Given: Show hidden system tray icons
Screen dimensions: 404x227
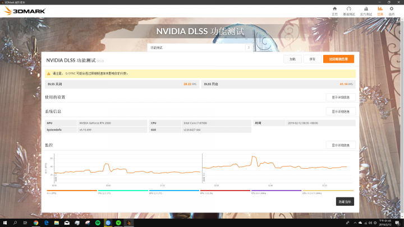Looking at the screenshot, I should pyautogui.click(x=355, y=223).
